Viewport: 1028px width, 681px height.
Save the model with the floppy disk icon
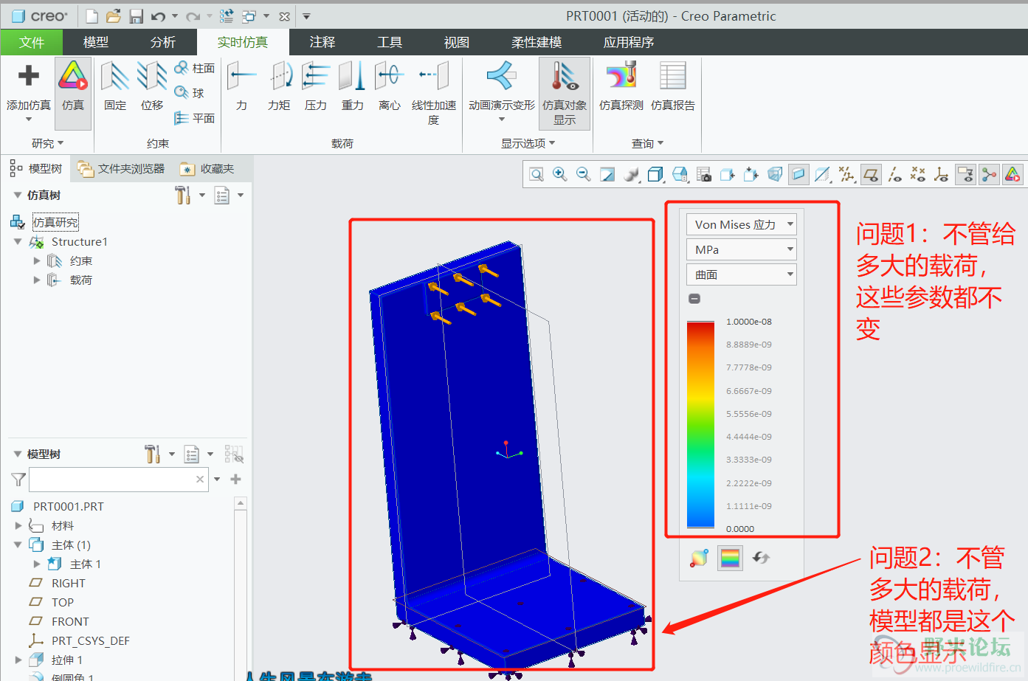pos(136,15)
